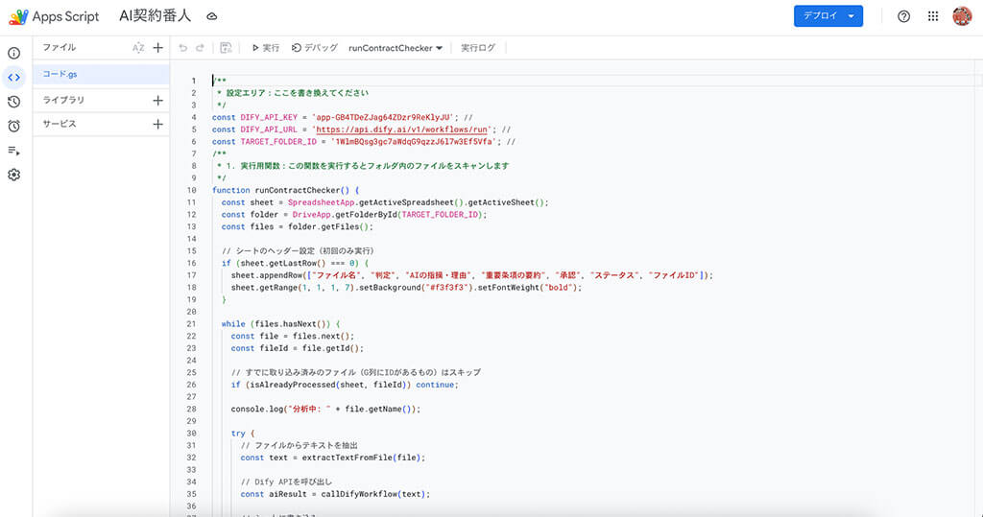
Task: Rename project title AI契約番人
Action: (155, 16)
